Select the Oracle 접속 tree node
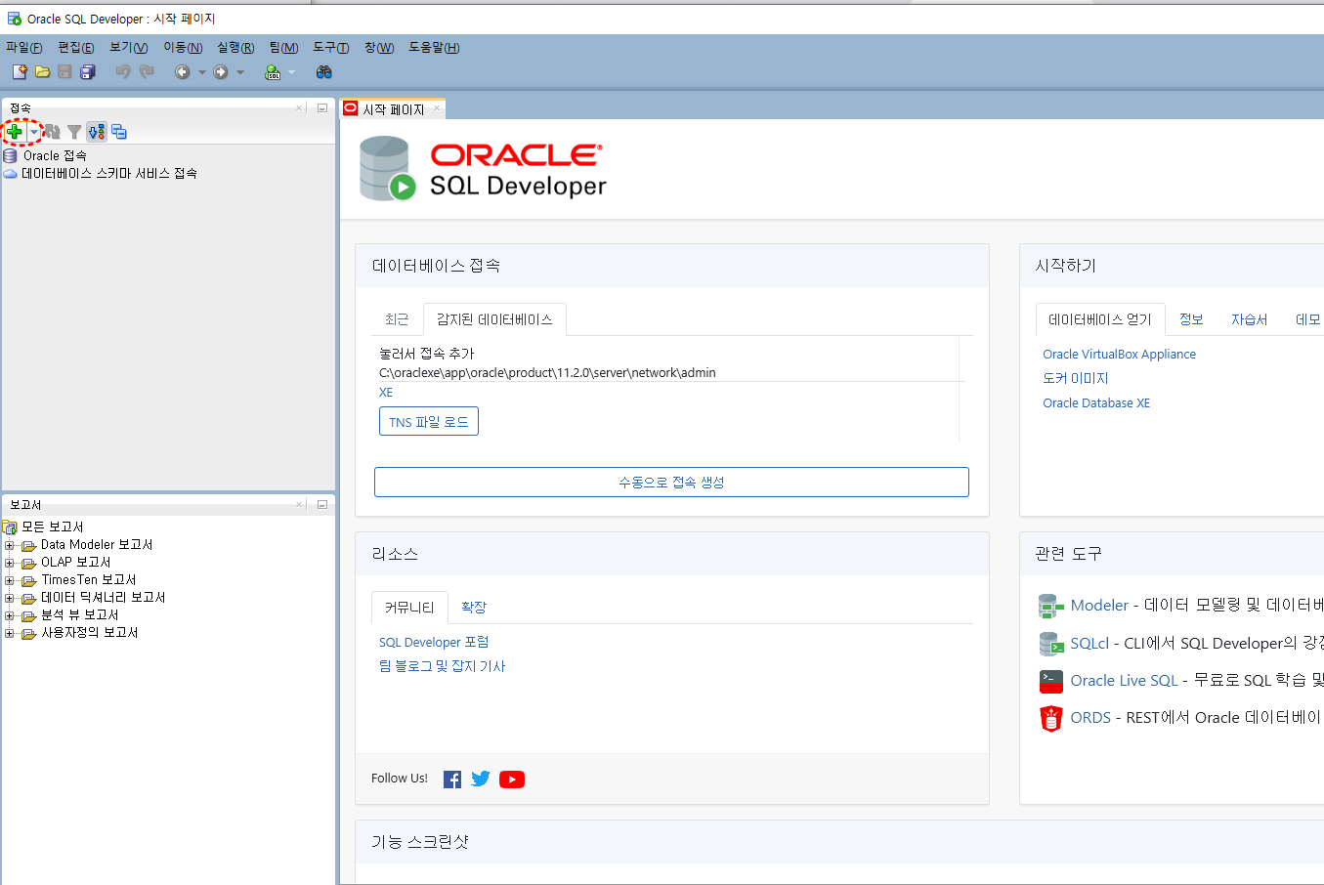 [x=55, y=155]
